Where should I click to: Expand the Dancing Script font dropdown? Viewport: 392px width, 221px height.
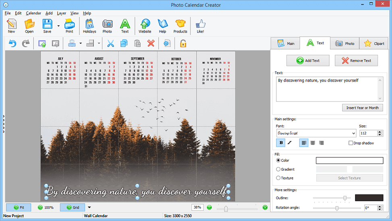(353, 133)
